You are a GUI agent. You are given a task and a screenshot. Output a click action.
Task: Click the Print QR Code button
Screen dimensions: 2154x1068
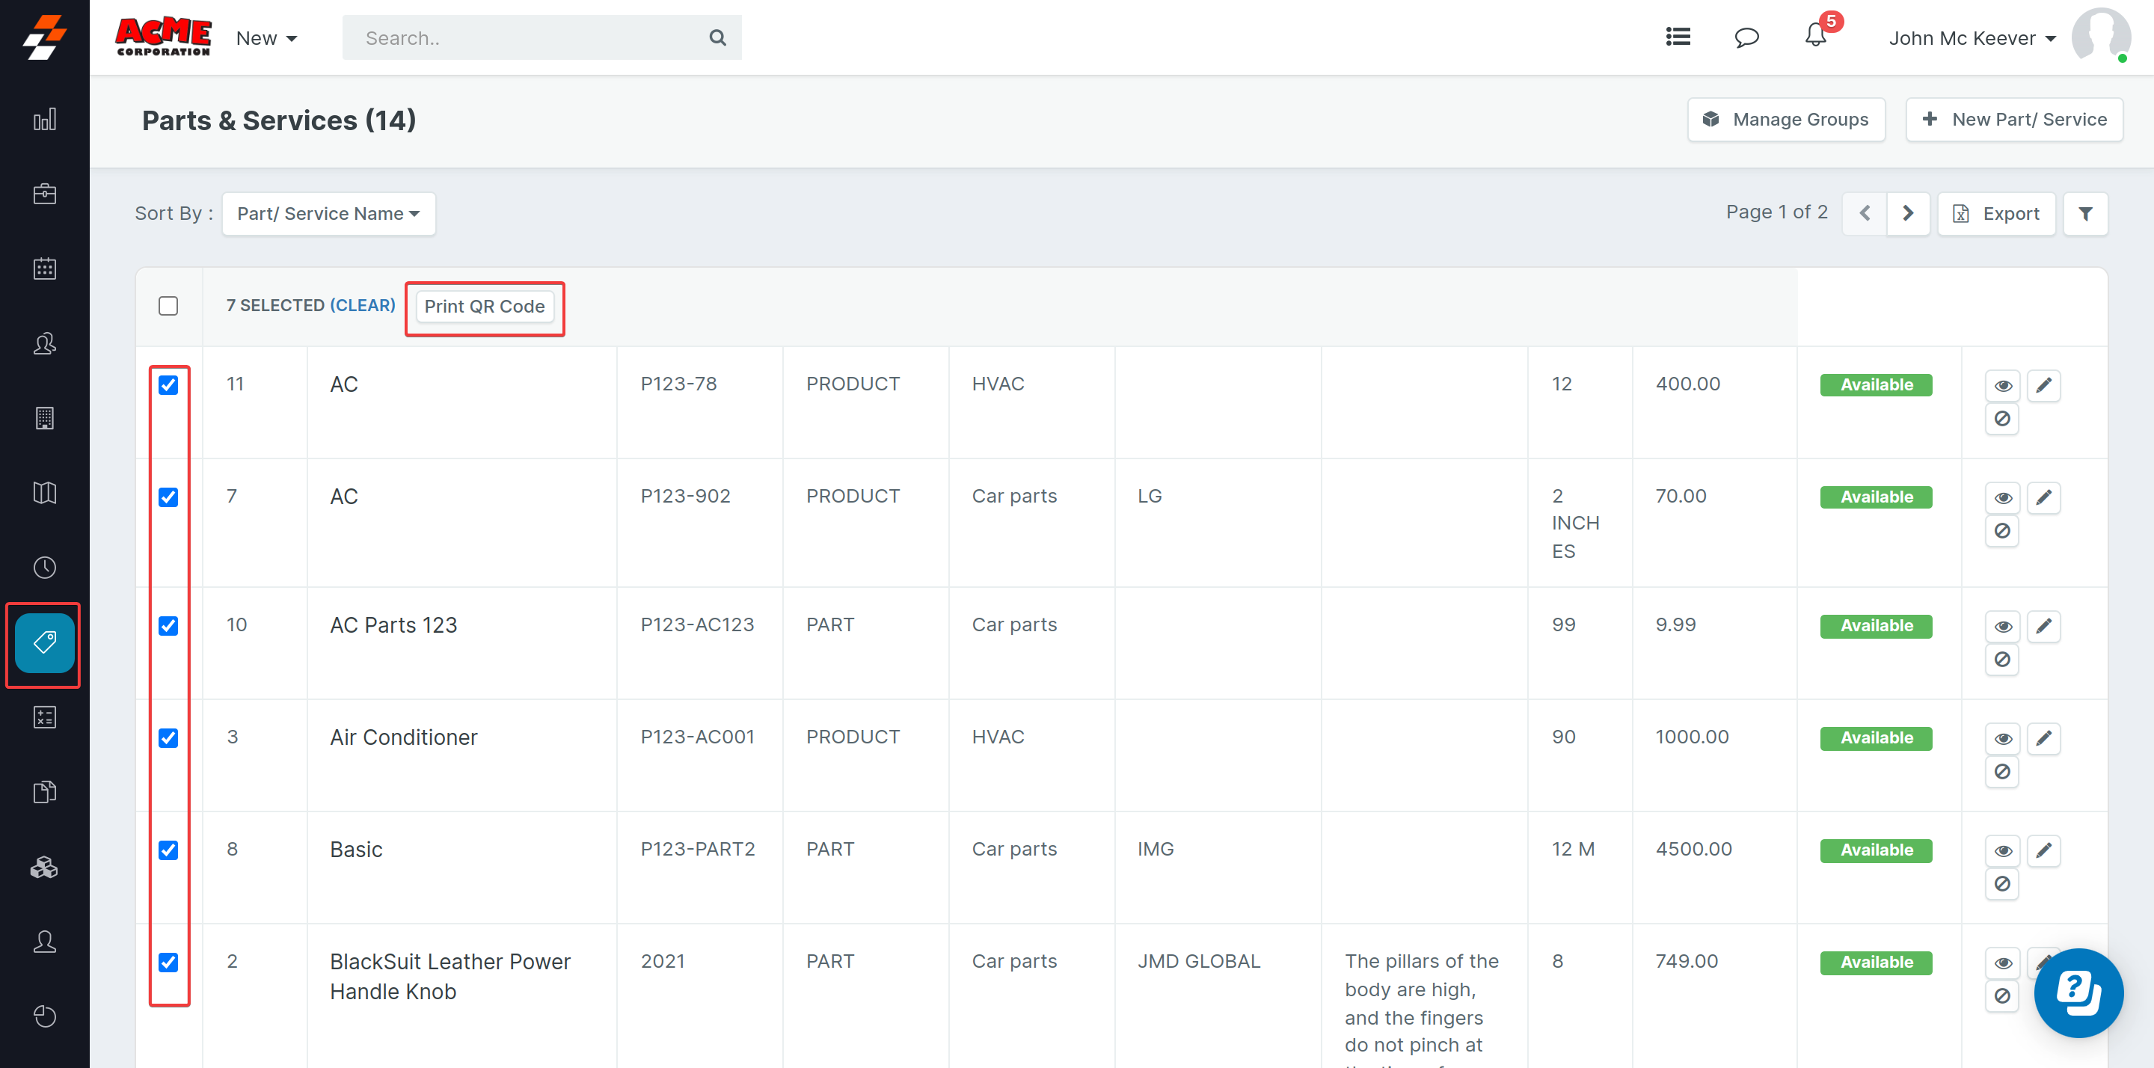(484, 307)
